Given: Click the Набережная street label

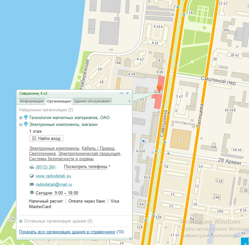Looking at the screenshot, I should [x=84, y=74].
